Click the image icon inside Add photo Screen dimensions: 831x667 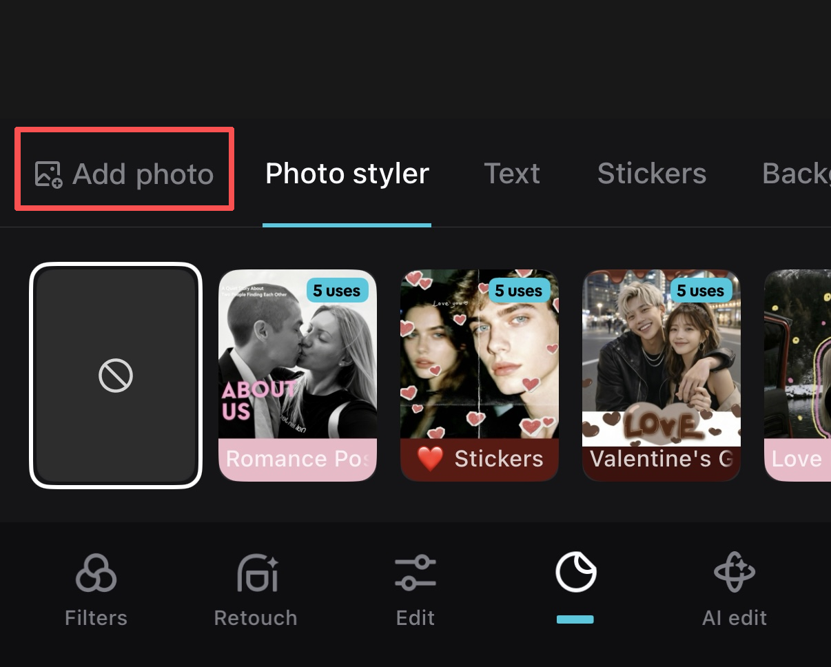point(47,174)
